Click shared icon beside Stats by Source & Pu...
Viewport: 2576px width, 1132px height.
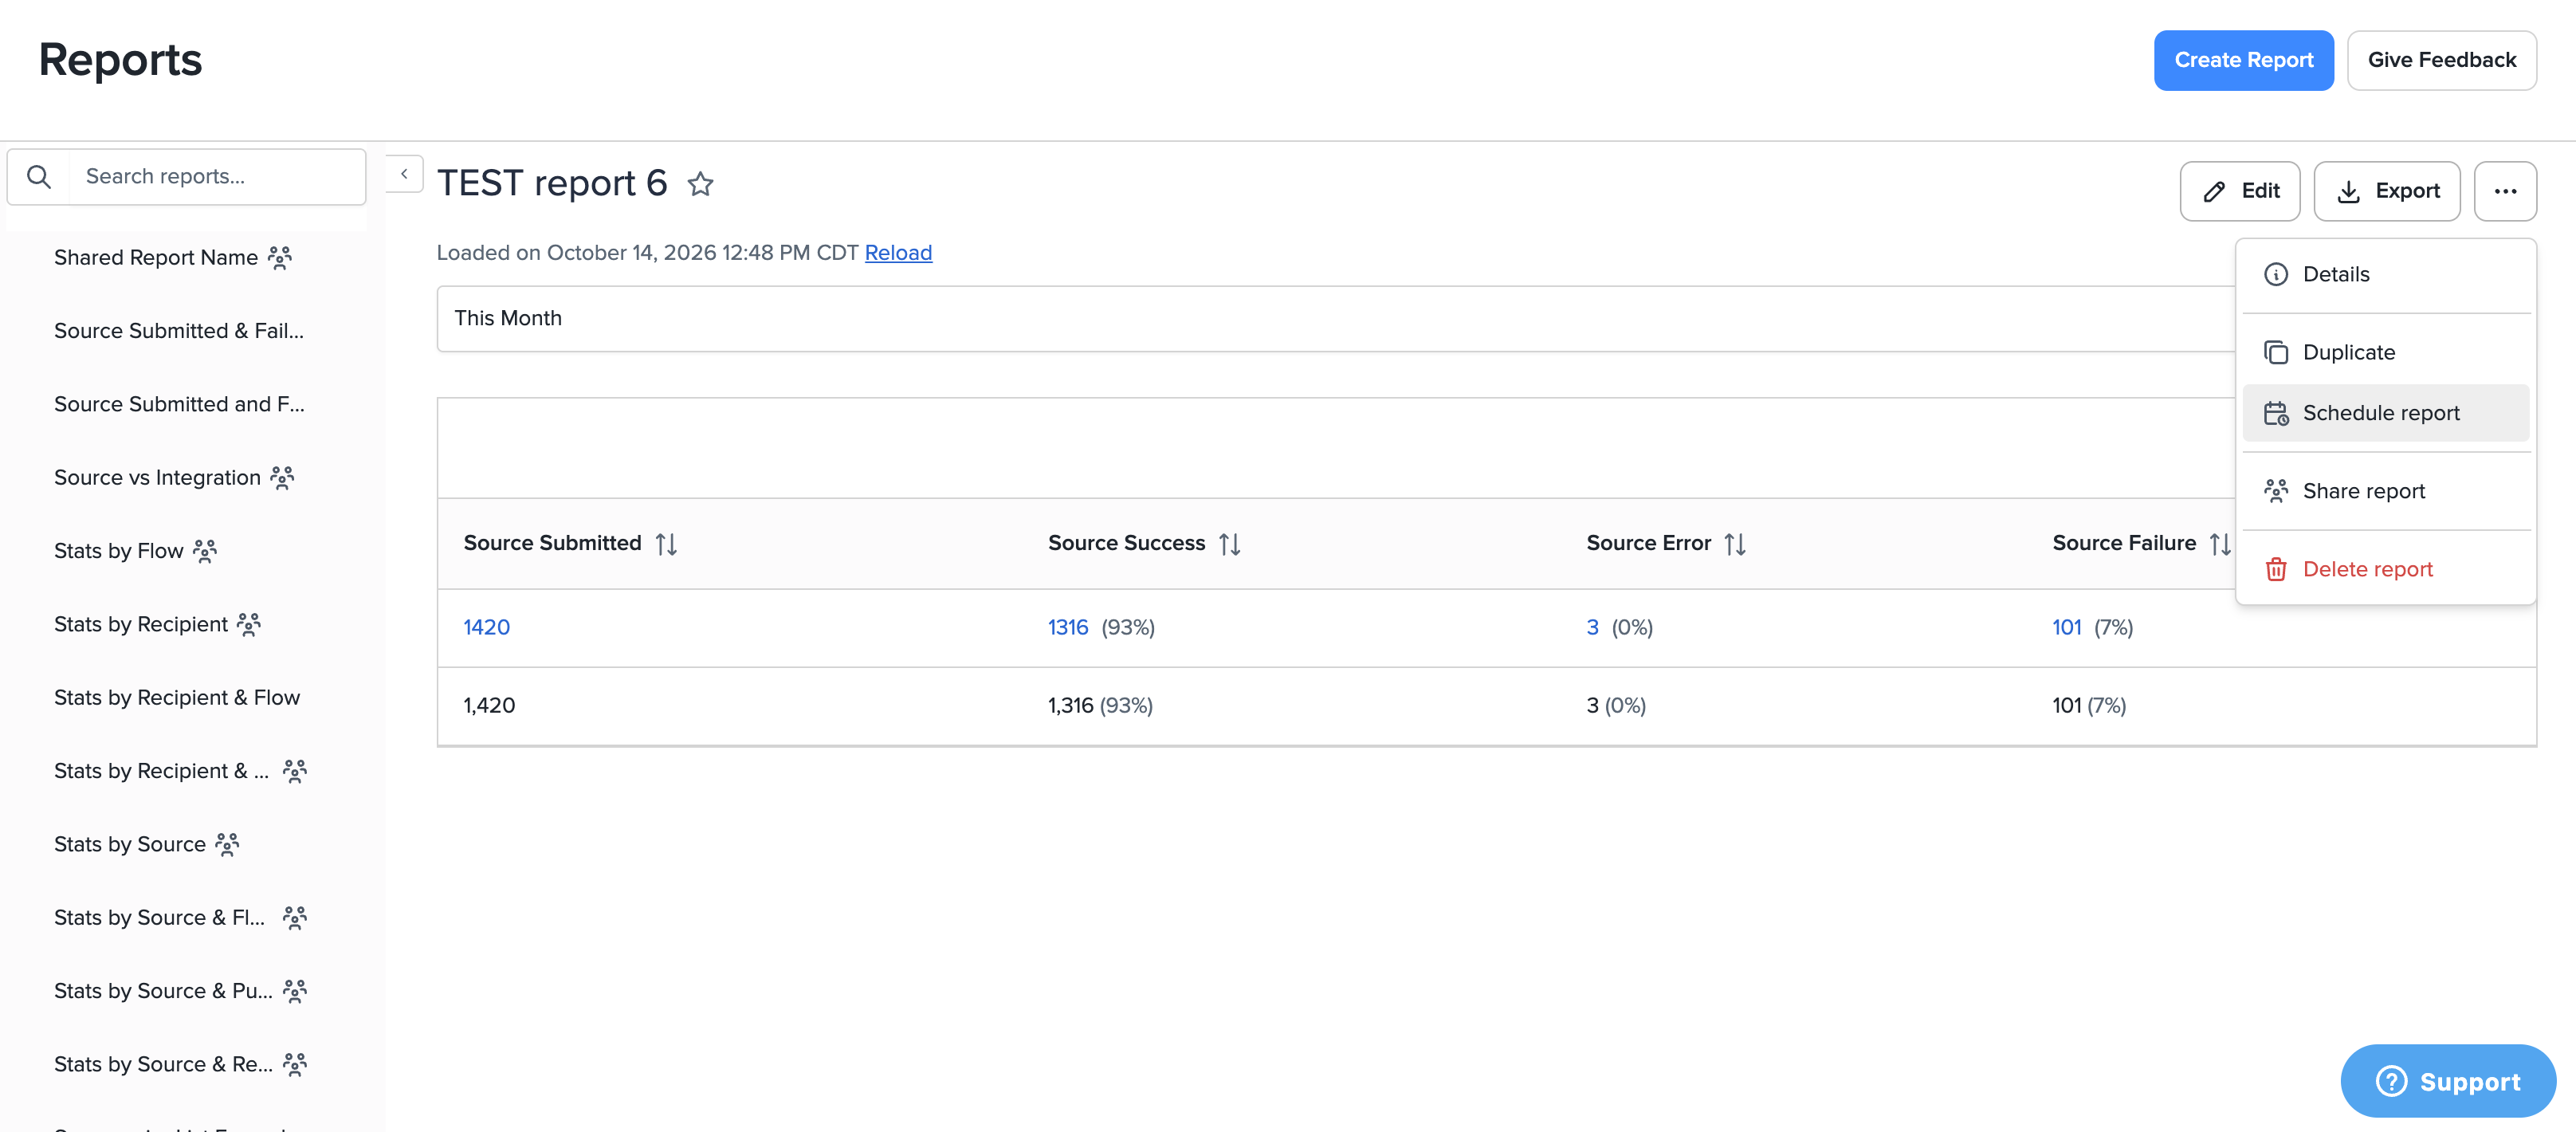click(x=295, y=991)
